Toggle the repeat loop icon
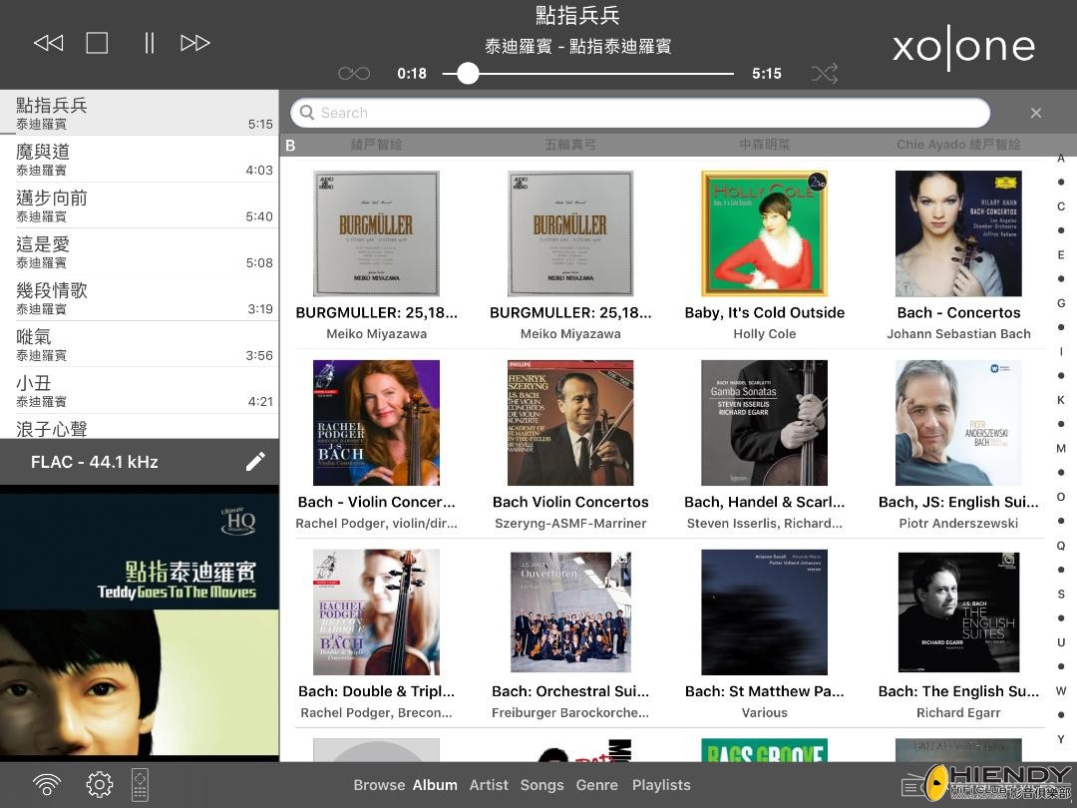This screenshot has height=808, width=1077. pyautogui.click(x=354, y=74)
